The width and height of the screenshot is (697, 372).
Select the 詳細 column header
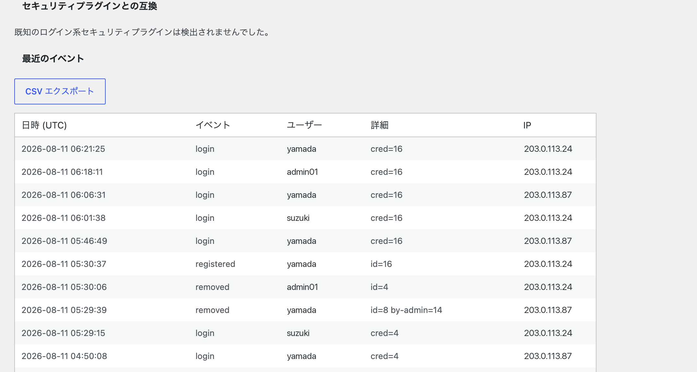[380, 125]
